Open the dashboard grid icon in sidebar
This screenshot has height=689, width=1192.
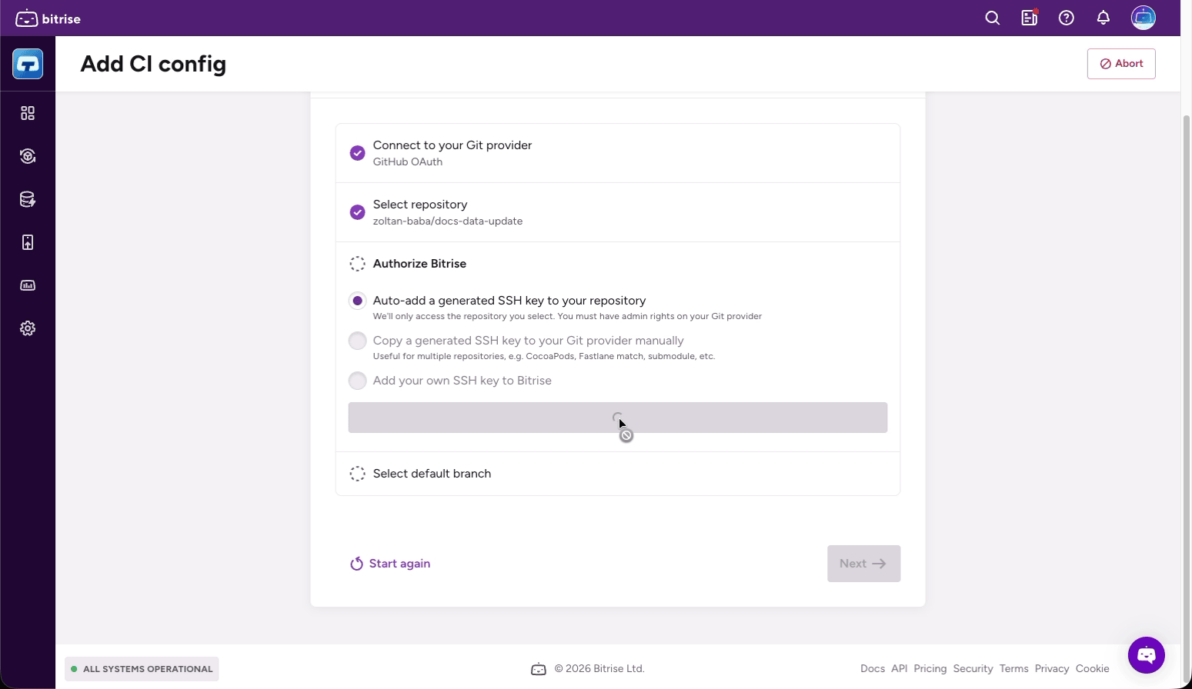click(28, 113)
